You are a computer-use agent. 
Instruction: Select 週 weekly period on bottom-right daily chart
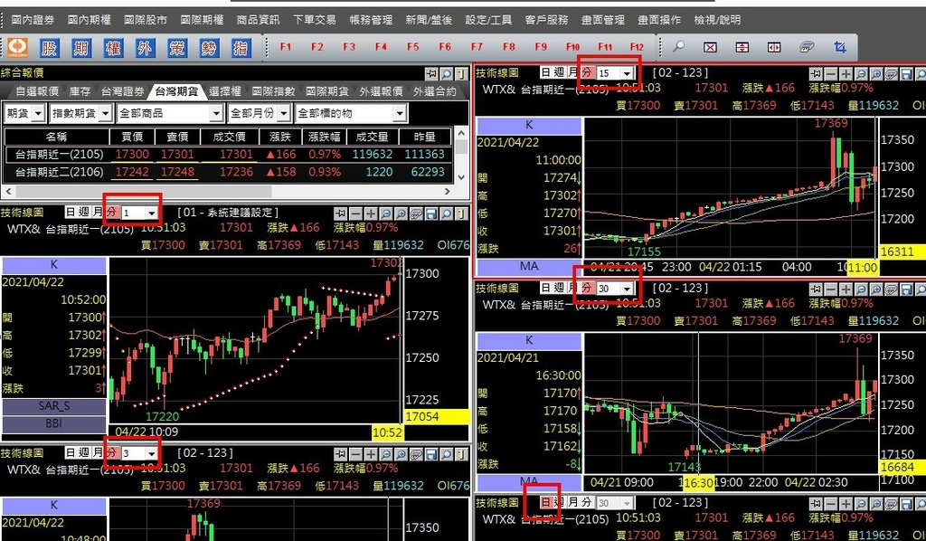tap(559, 502)
